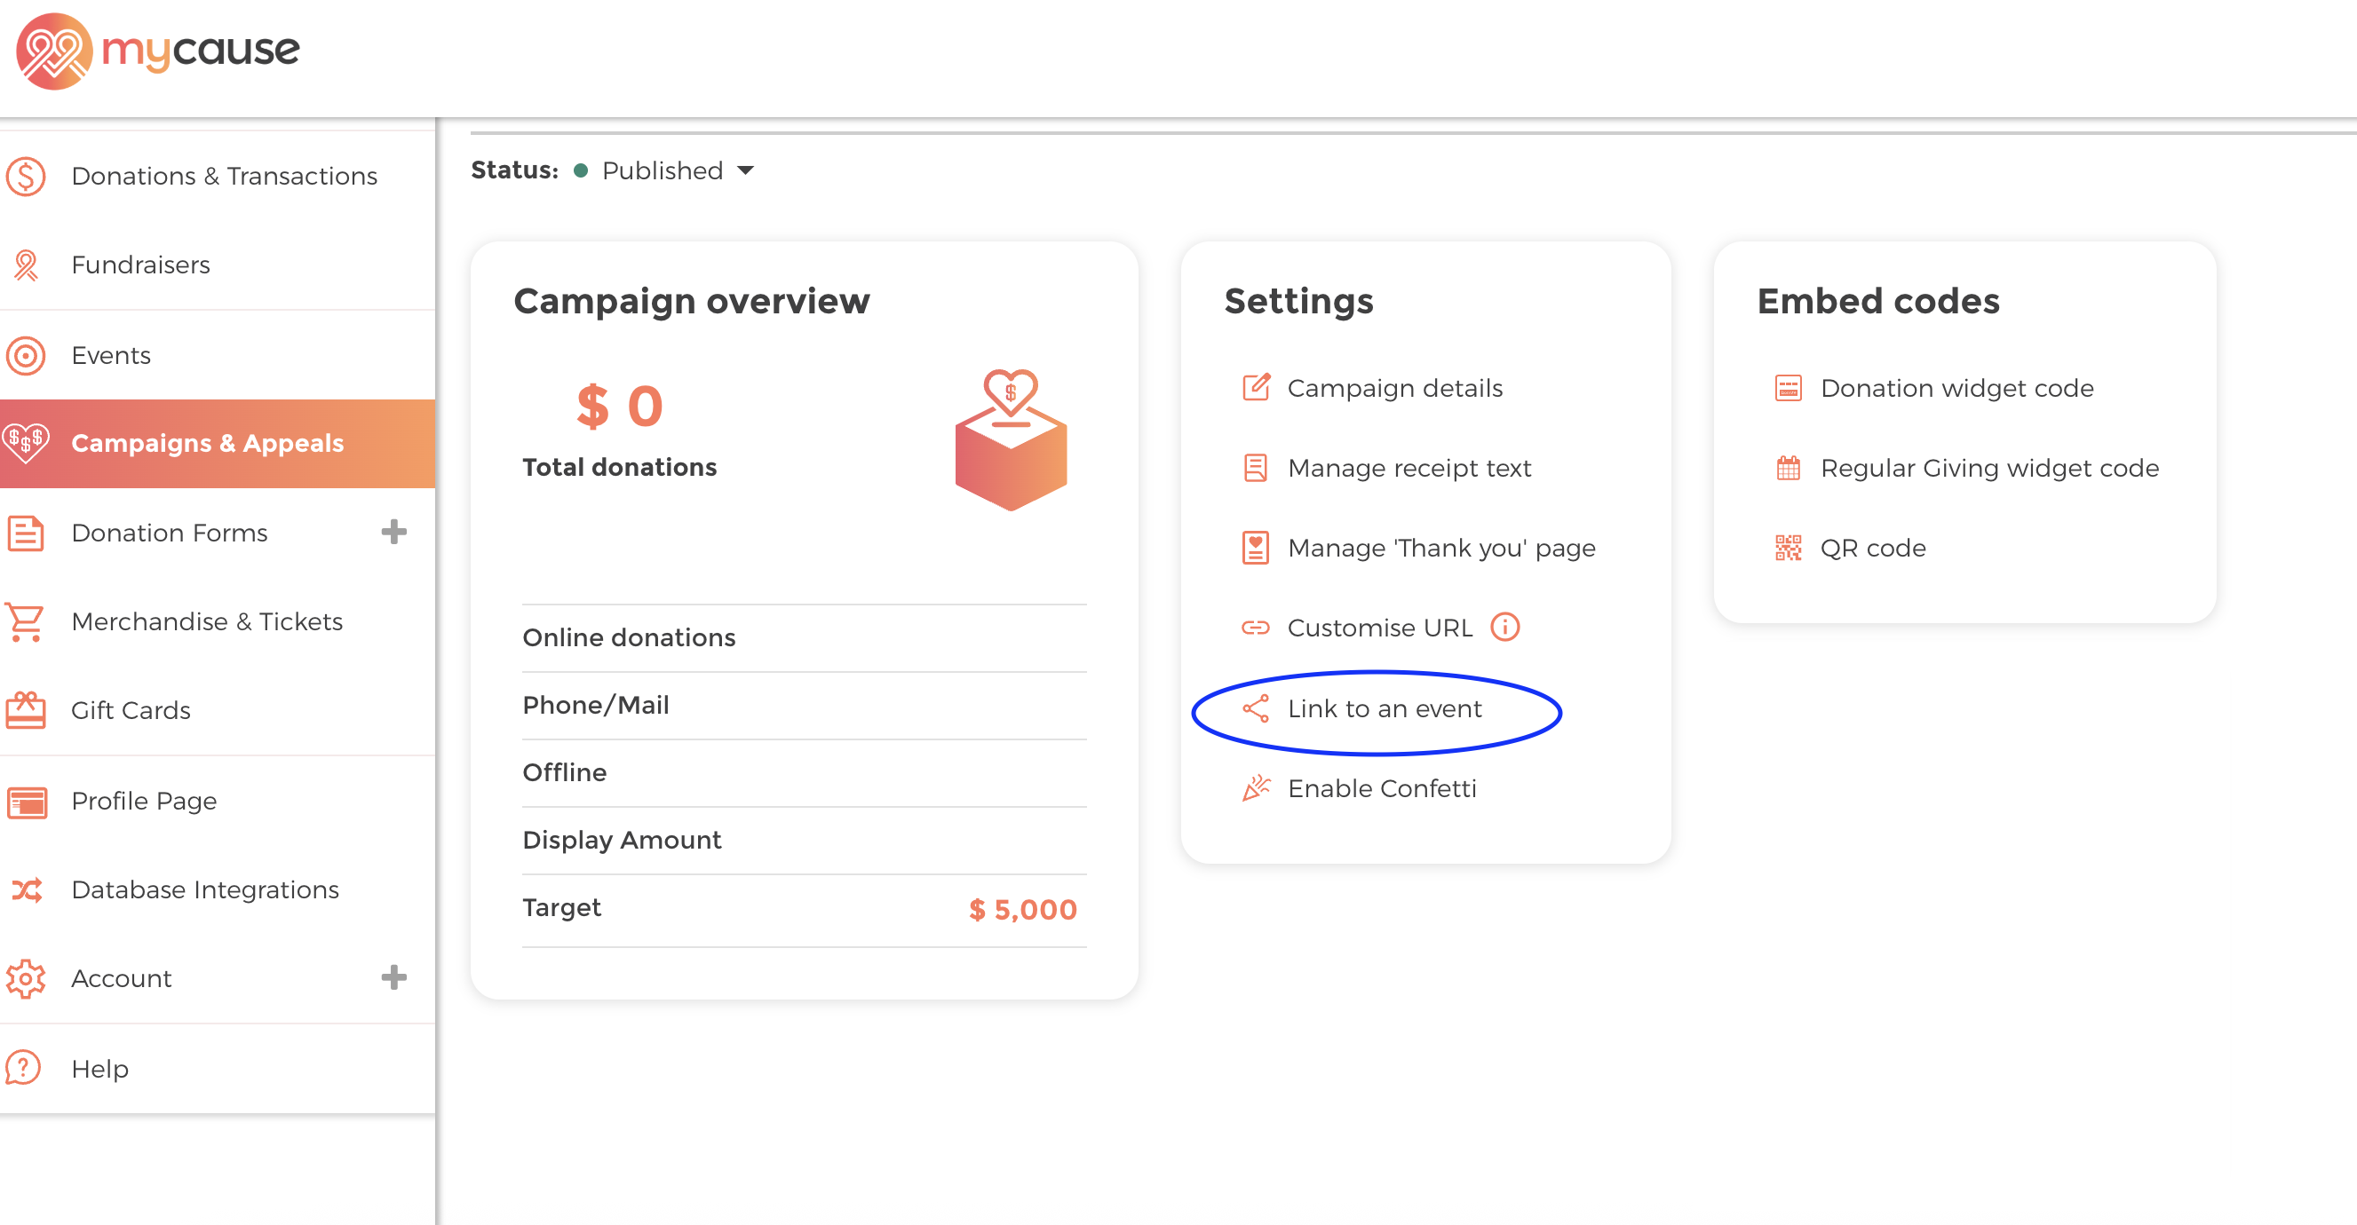Click the QR code icon
2357x1225 pixels.
pyautogui.click(x=1788, y=548)
